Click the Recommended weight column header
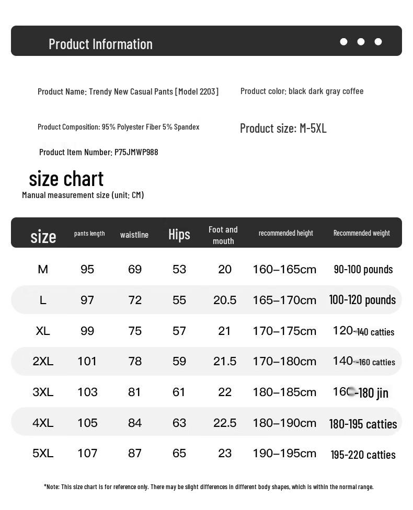 362,233
